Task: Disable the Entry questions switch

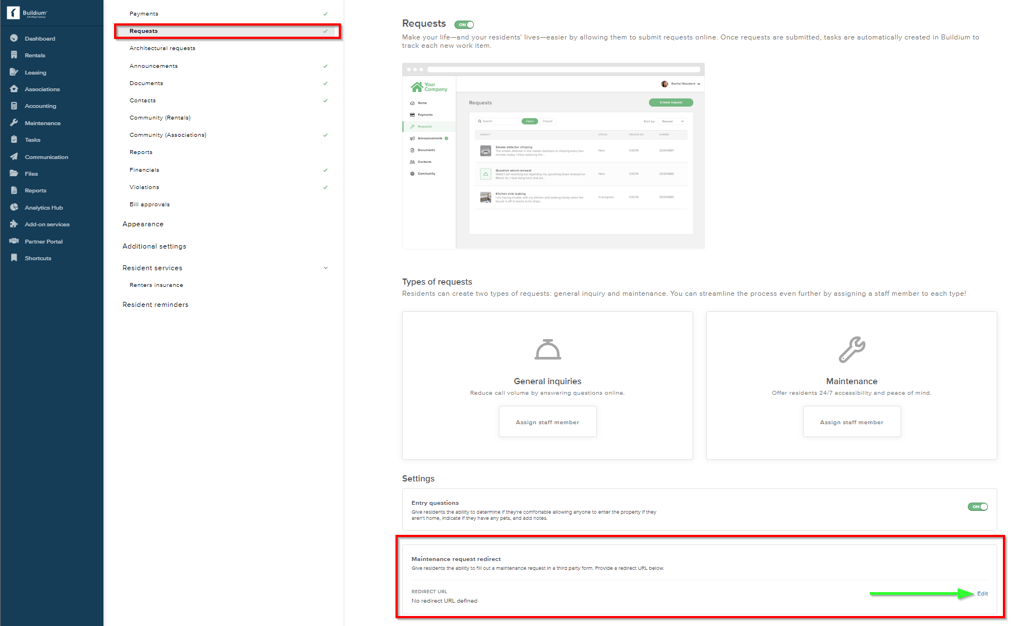Action: 977,506
